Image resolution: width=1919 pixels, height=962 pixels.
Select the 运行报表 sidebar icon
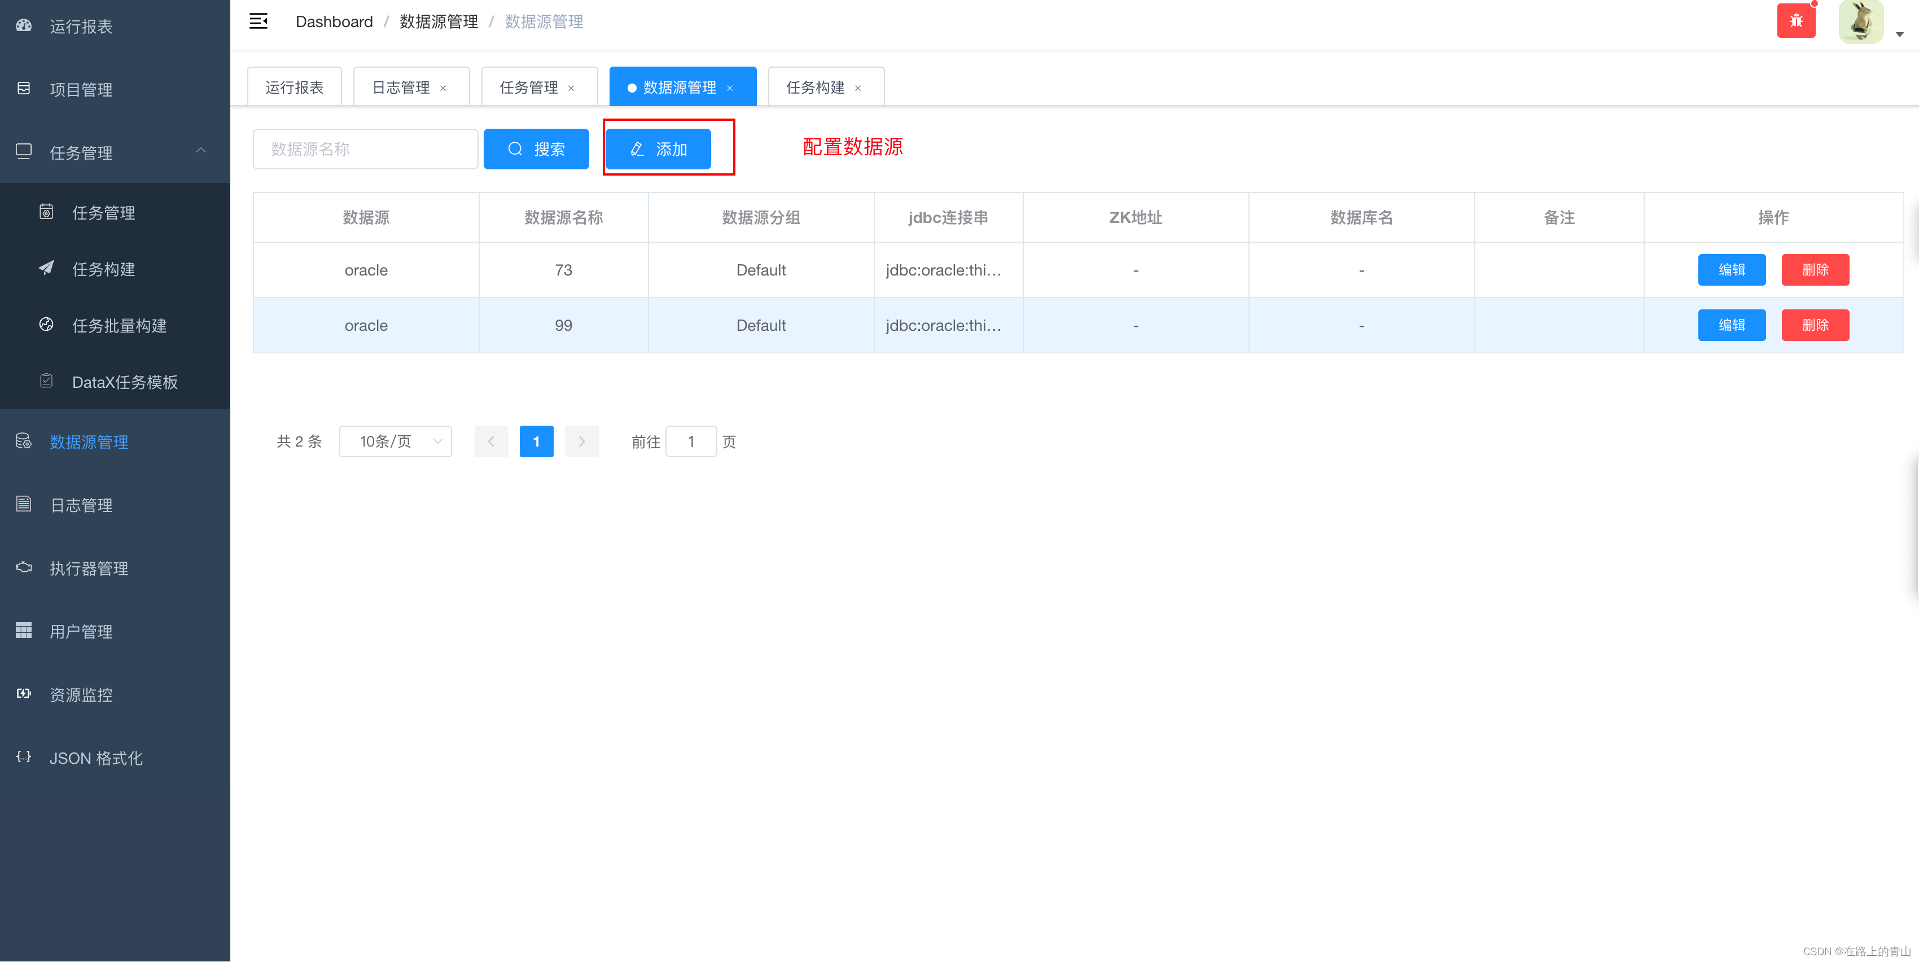tap(23, 26)
